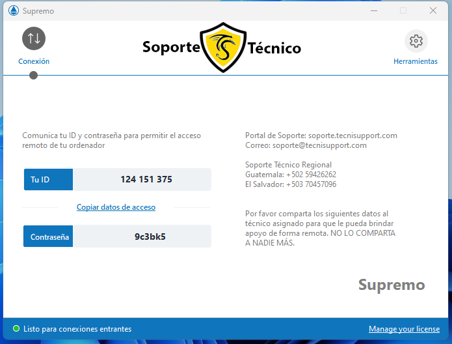The width and height of the screenshot is (452, 344).
Task: Click the Supremo brand text at bottom right
Action: pyautogui.click(x=392, y=285)
